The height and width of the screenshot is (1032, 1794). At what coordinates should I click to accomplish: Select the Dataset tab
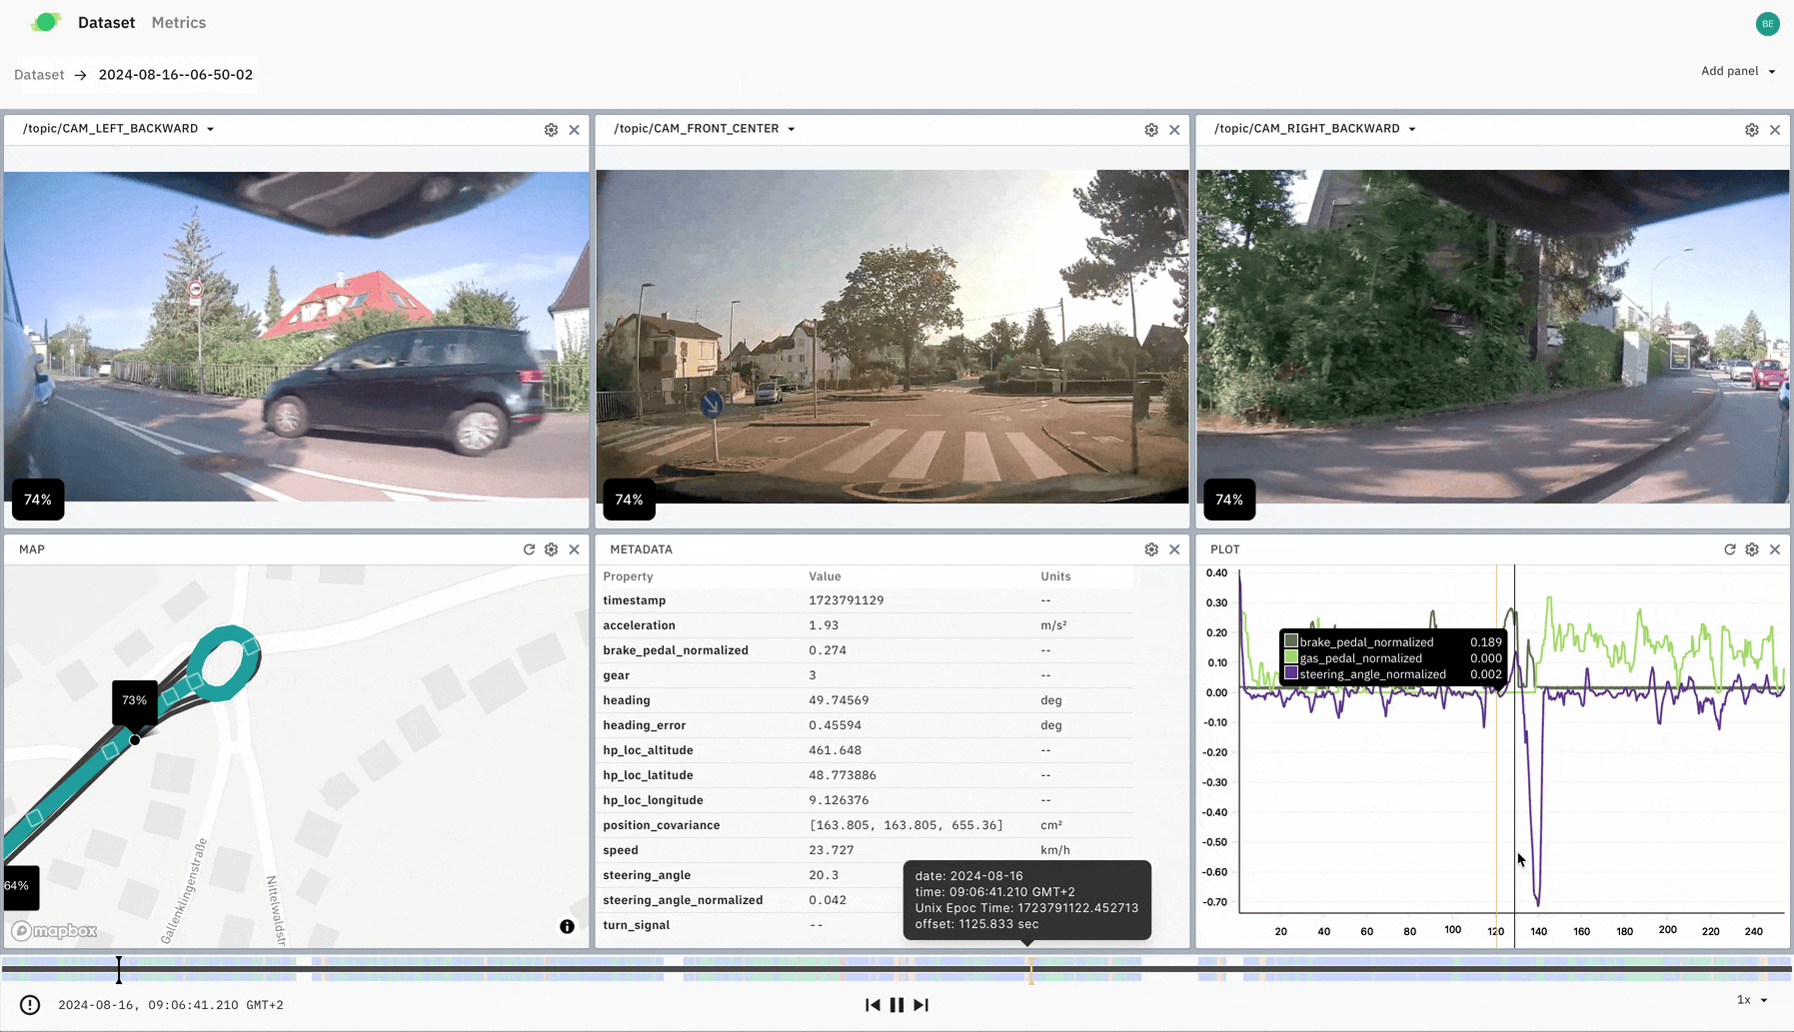pos(106,23)
